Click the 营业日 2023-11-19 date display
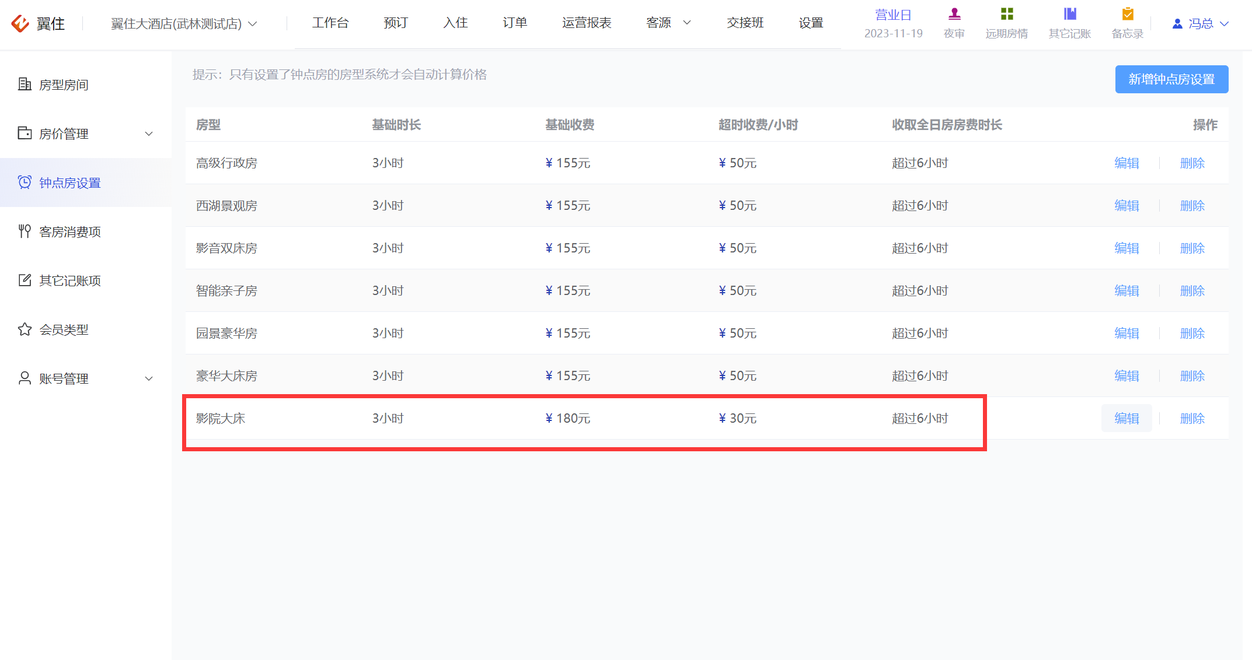 click(893, 24)
